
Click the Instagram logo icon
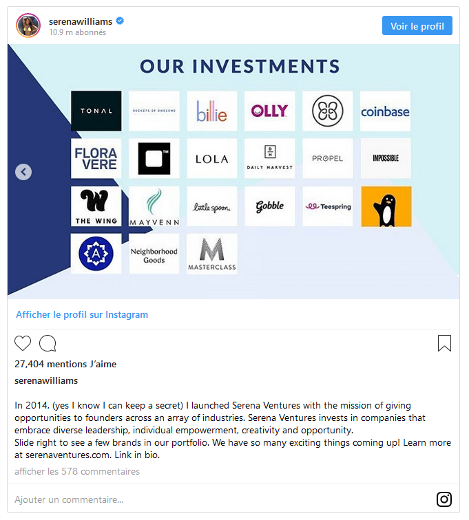[444, 499]
